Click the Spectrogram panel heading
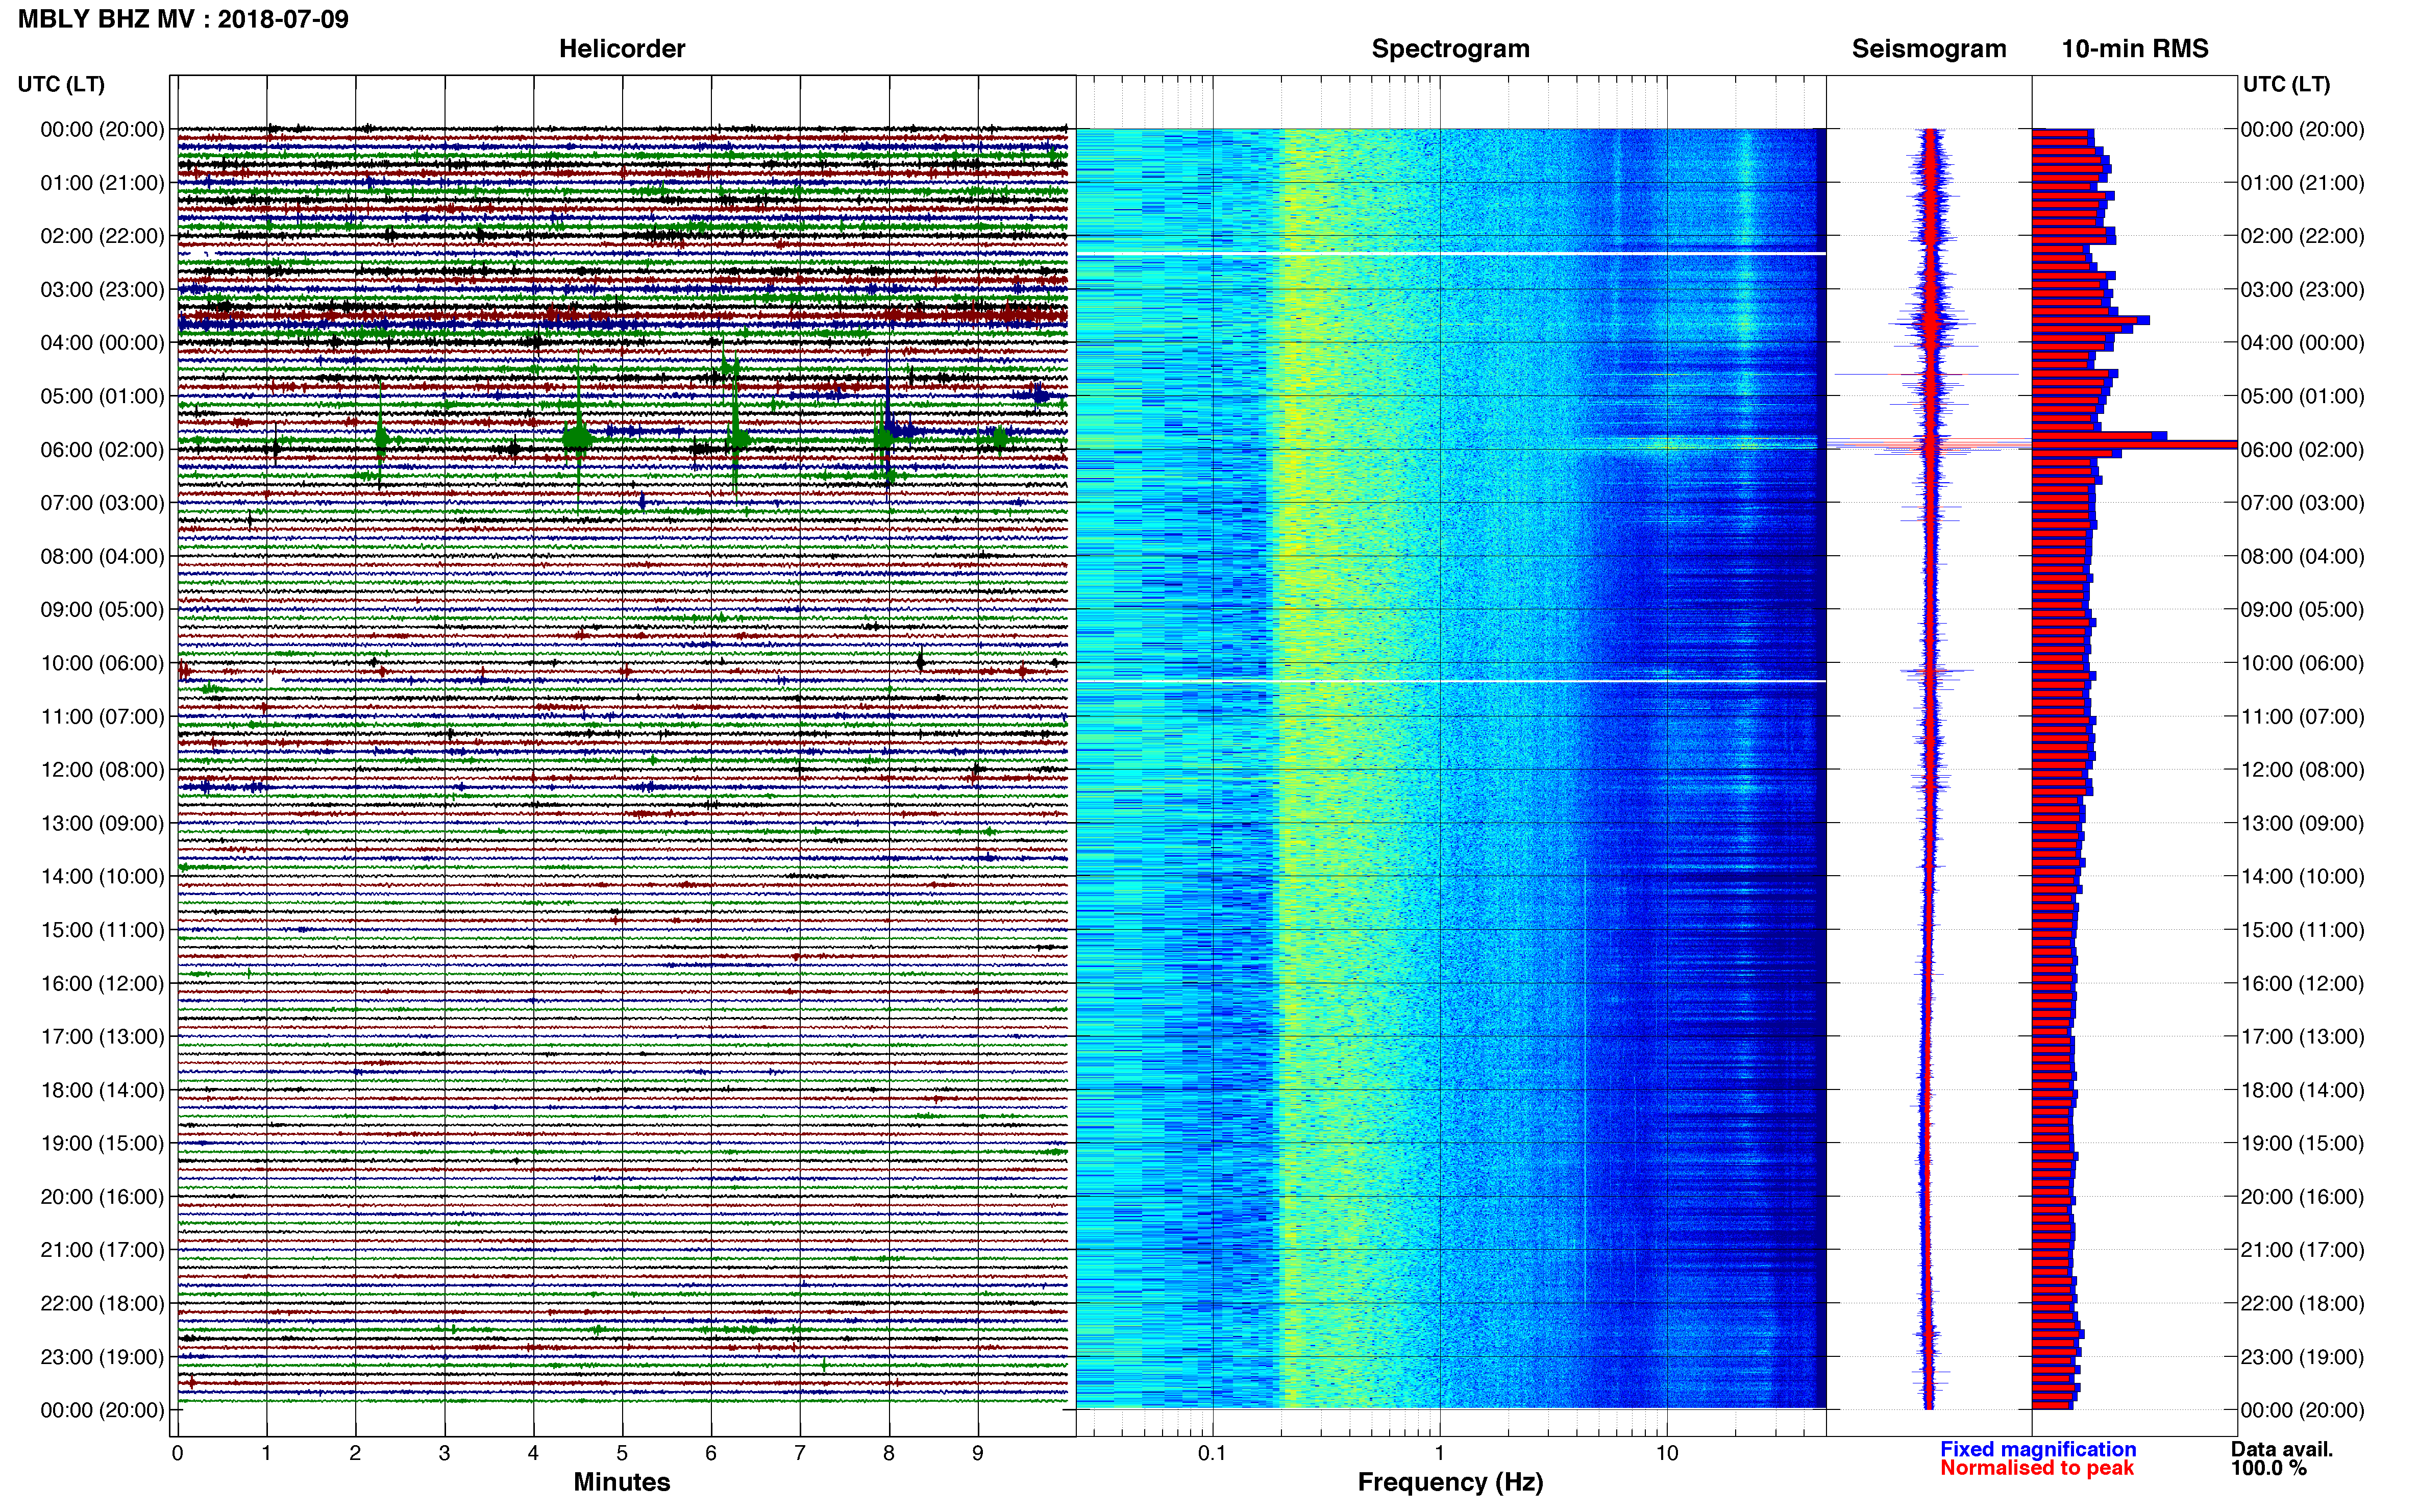 [x=1450, y=49]
